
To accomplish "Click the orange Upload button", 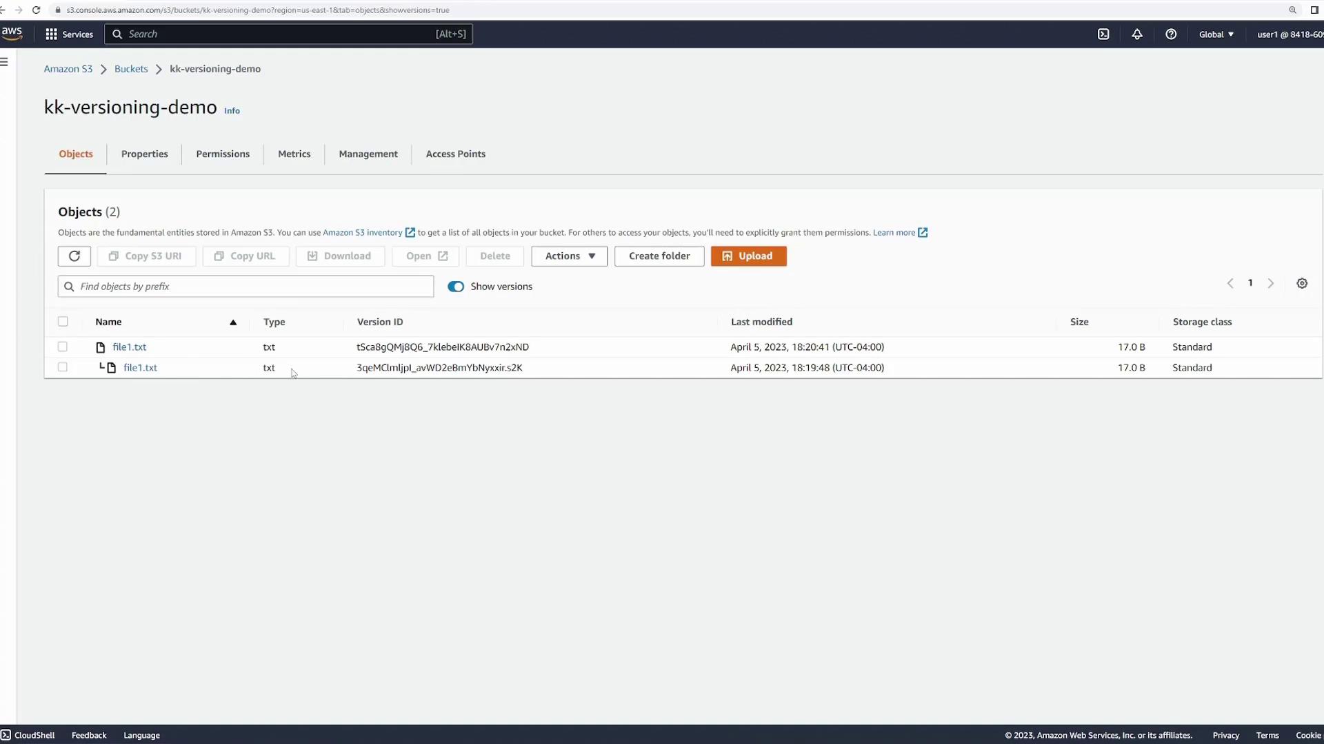I will pyautogui.click(x=748, y=256).
